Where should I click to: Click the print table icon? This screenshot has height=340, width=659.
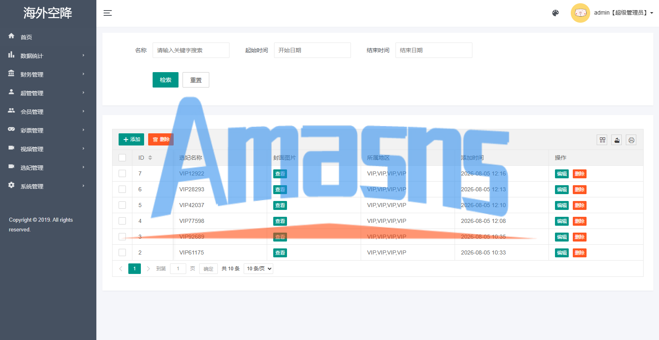pyautogui.click(x=631, y=140)
